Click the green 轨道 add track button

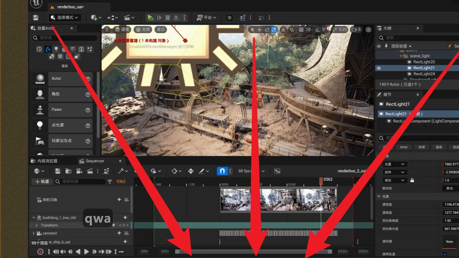42,182
